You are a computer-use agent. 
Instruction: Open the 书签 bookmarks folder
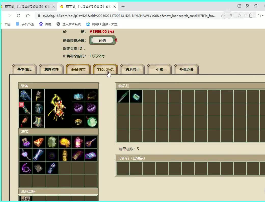(x=7, y=24)
